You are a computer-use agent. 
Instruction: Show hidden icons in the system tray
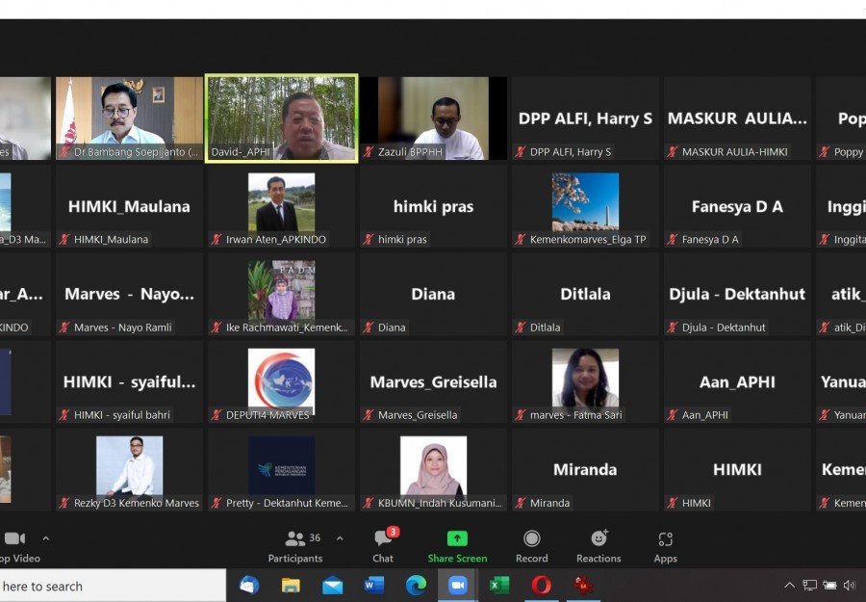pyautogui.click(x=789, y=585)
